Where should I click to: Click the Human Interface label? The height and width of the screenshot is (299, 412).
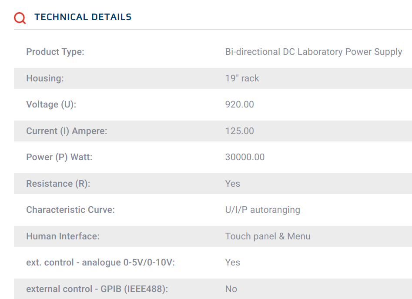click(x=63, y=236)
